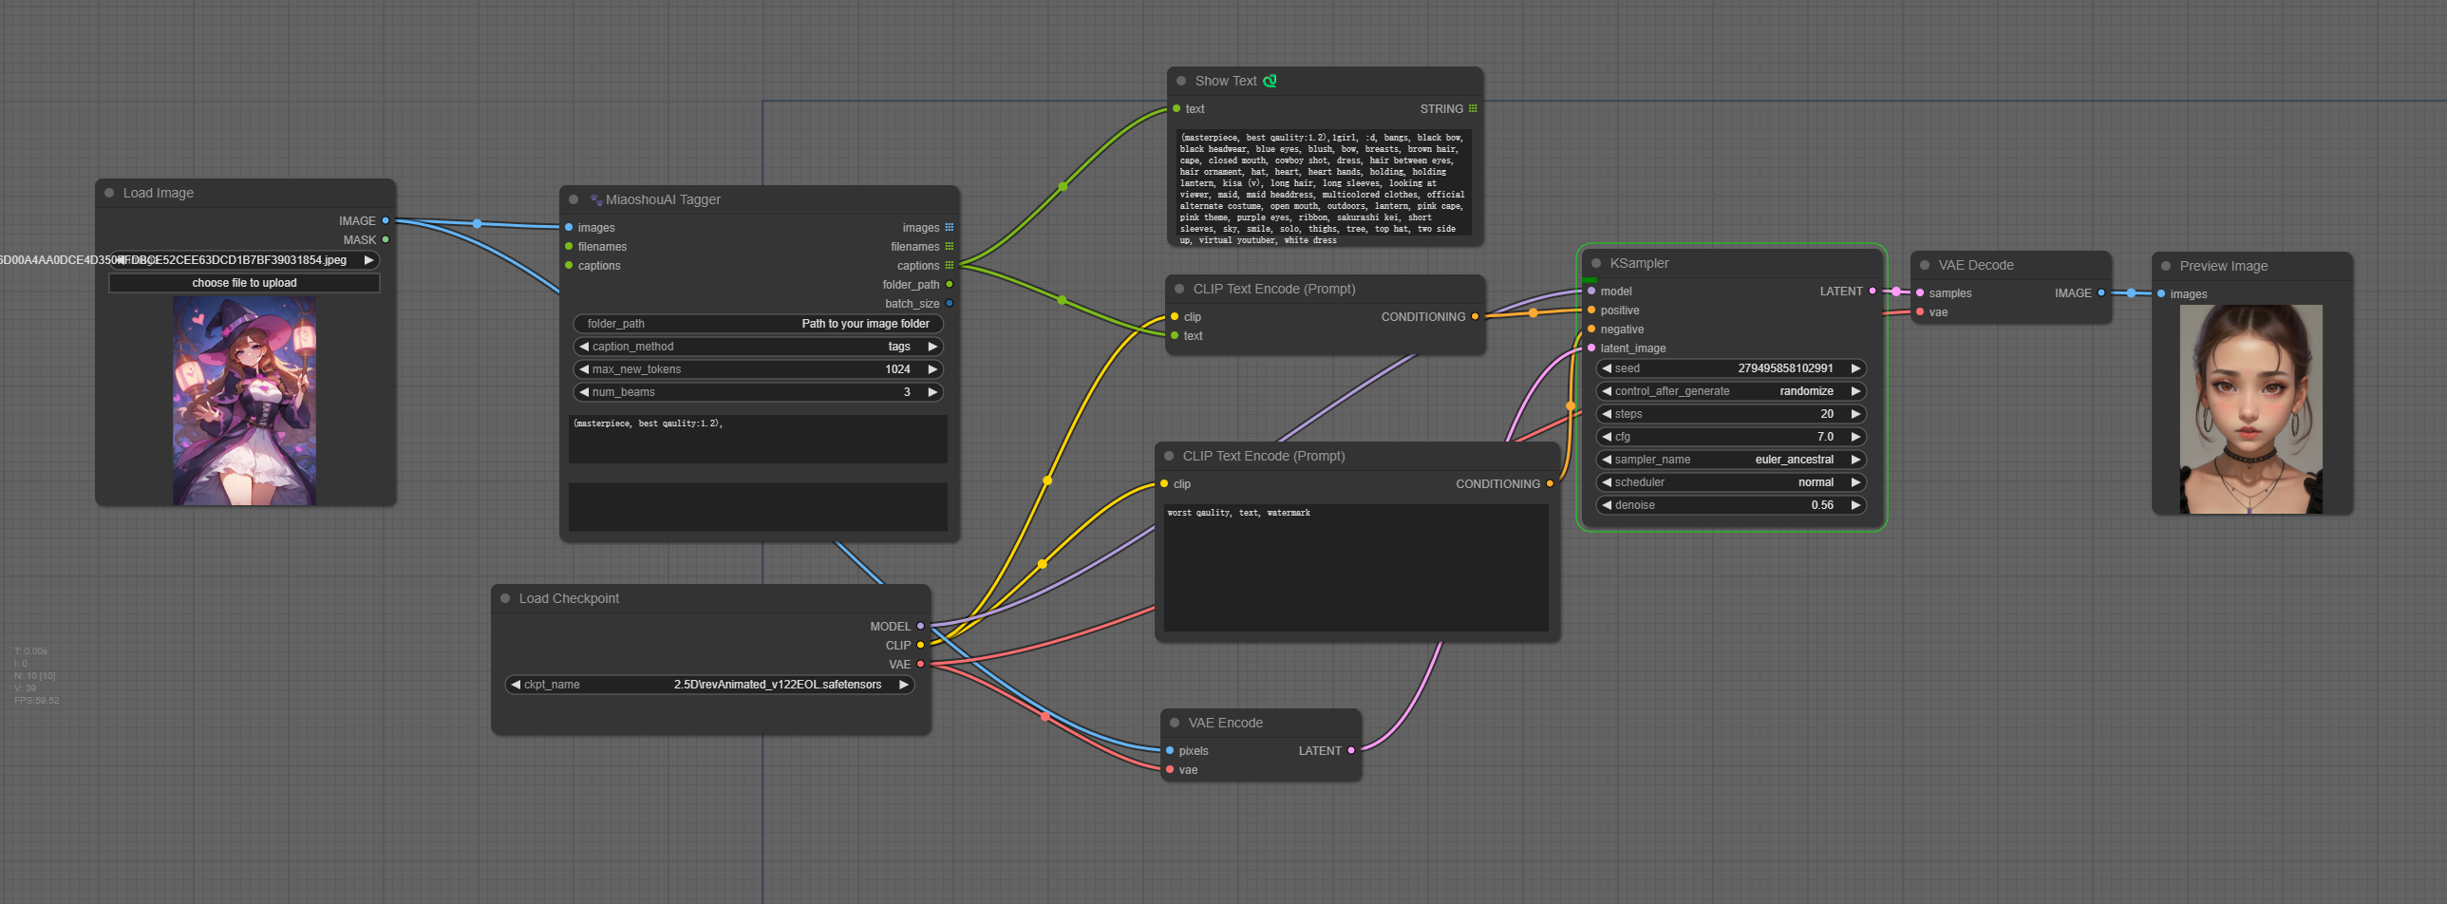The height and width of the screenshot is (904, 2447).
Task: Click the IMAGE output port on Load Image
Action: point(386,220)
